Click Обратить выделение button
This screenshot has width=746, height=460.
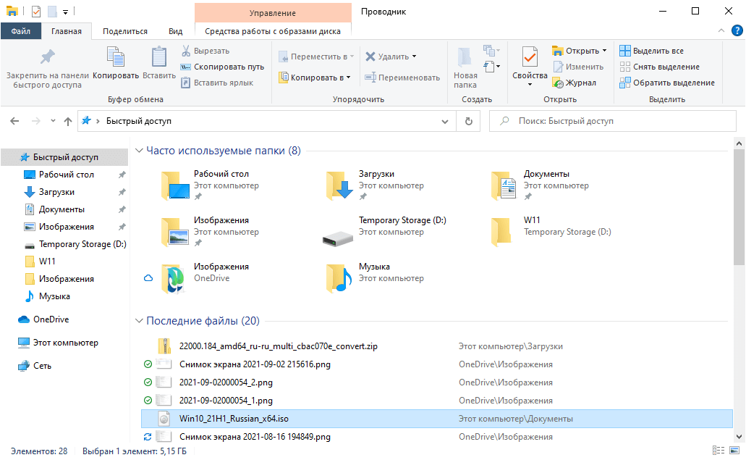pyautogui.click(x=667, y=83)
